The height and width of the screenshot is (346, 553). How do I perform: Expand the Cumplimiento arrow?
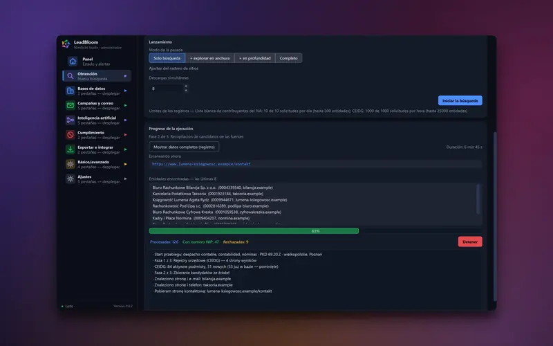coord(125,135)
